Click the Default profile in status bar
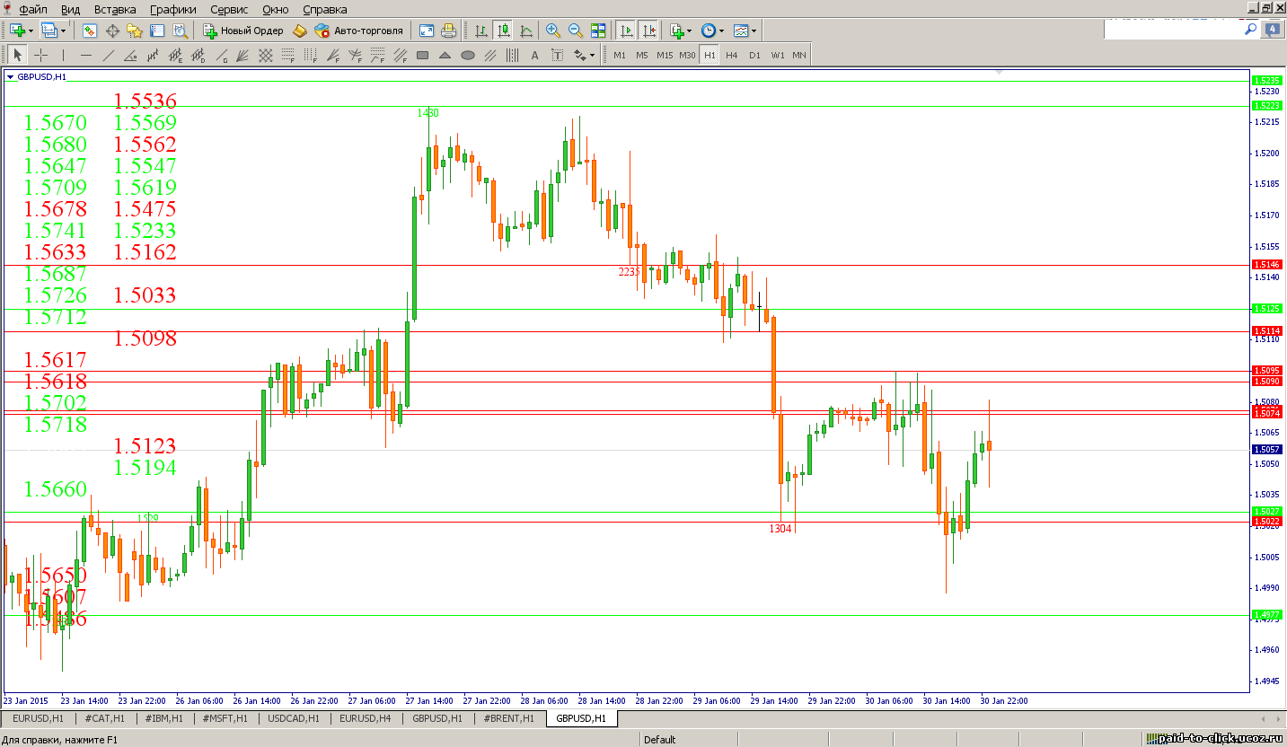The image size is (1287, 747). (x=659, y=740)
